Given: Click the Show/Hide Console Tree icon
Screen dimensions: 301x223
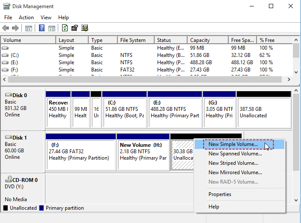Looking at the screenshot, I should 29,28.
